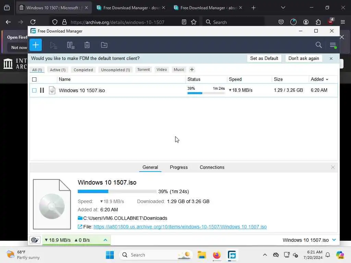
Task: Click Not now button in Firefox
Action: 19,47
